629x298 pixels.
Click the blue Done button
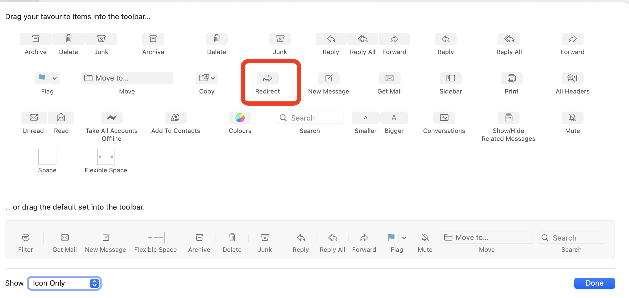595,283
